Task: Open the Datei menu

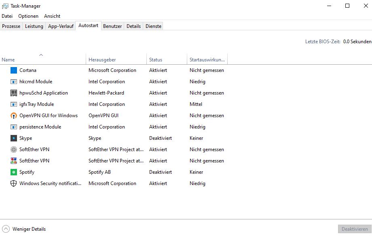Action: (x=7, y=16)
